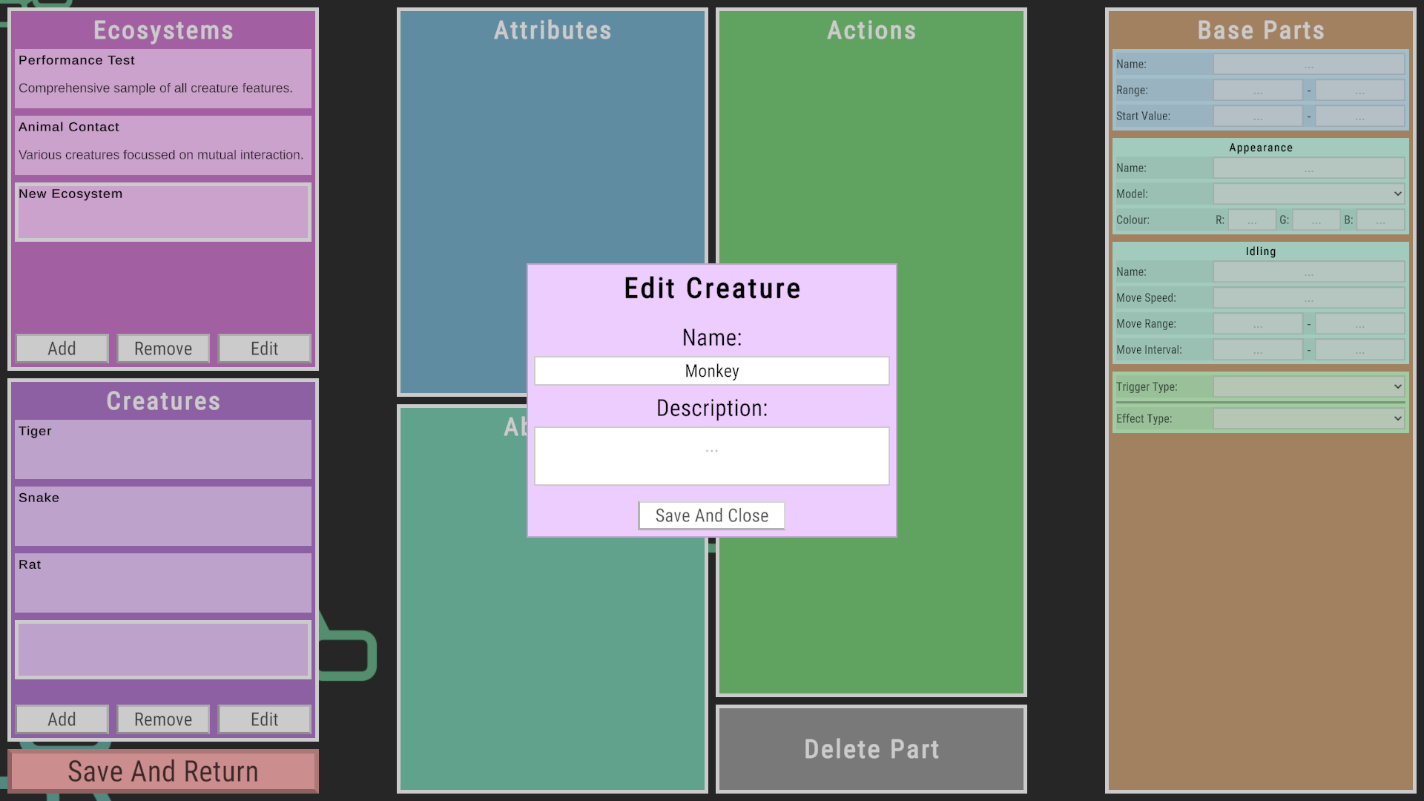The height and width of the screenshot is (801, 1424).
Task: Click Save And Close button
Action: tap(711, 515)
